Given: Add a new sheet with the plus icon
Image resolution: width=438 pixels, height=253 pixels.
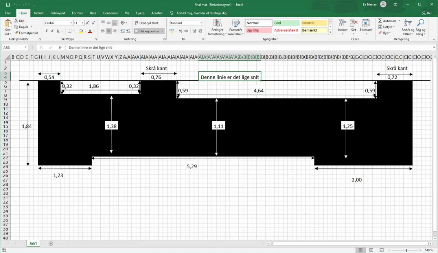Looking at the screenshot, I should pyautogui.click(x=51, y=243).
